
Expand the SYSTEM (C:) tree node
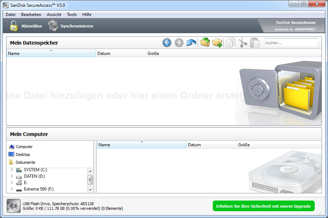click(x=12, y=169)
